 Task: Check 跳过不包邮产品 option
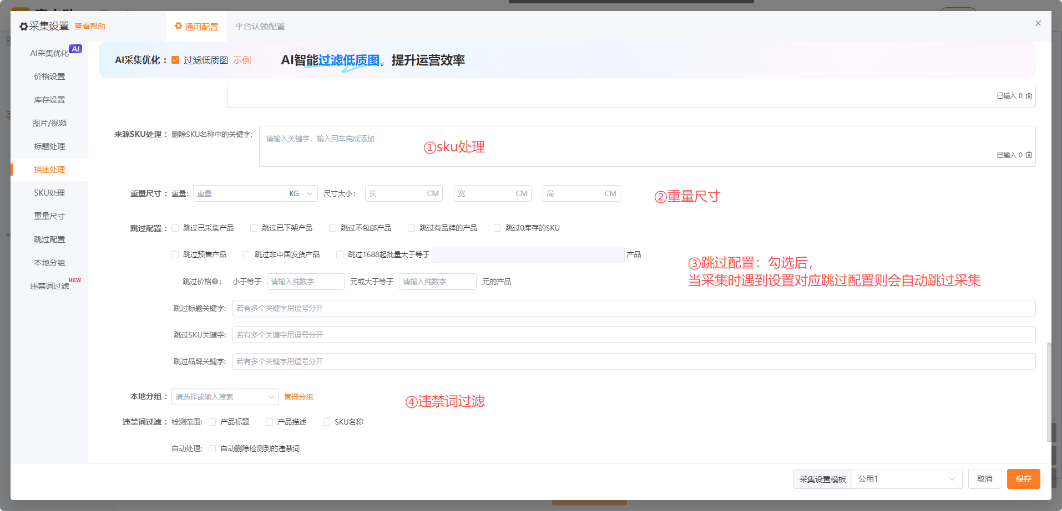pos(333,228)
